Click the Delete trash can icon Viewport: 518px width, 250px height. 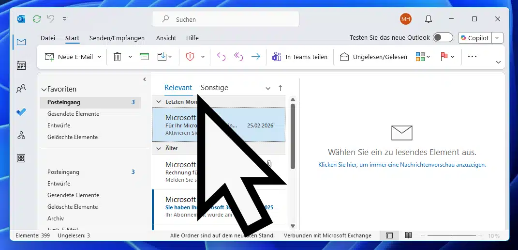[x=117, y=57]
